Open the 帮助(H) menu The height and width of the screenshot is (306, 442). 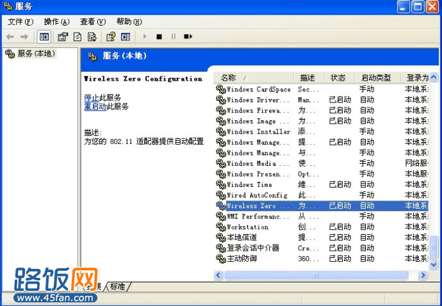pos(129,22)
